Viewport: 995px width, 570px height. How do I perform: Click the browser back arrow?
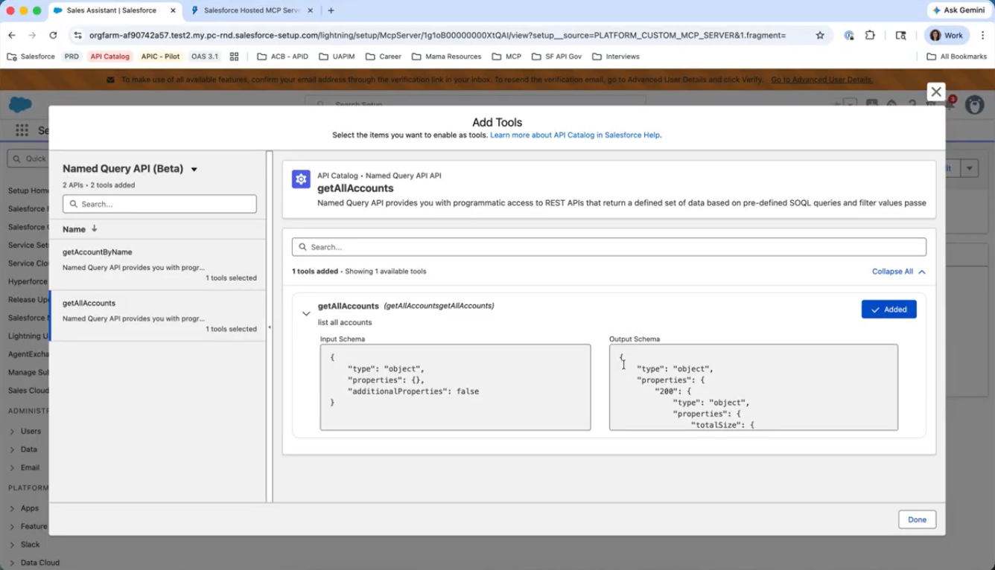[x=12, y=35]
